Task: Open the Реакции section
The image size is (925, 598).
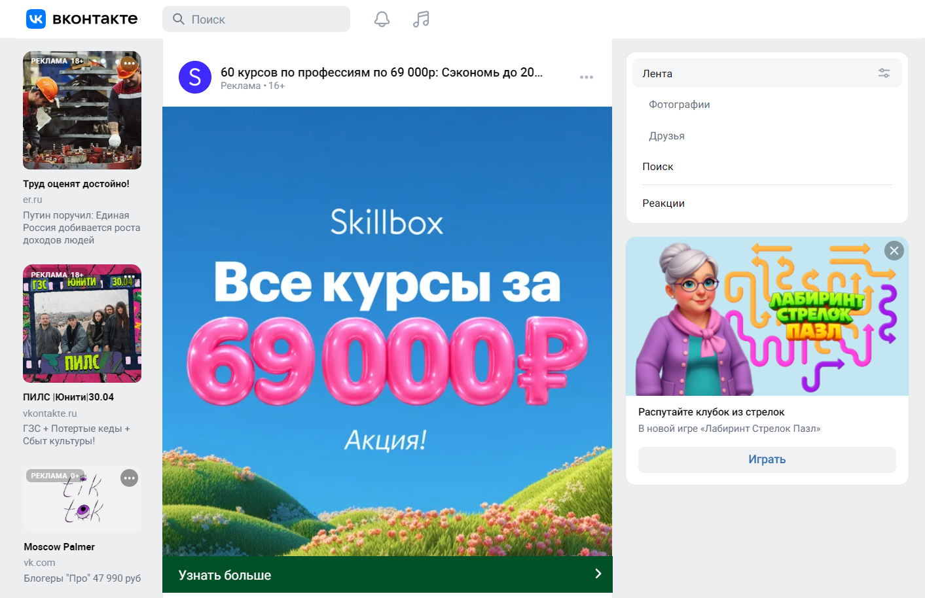Action: 663,203
